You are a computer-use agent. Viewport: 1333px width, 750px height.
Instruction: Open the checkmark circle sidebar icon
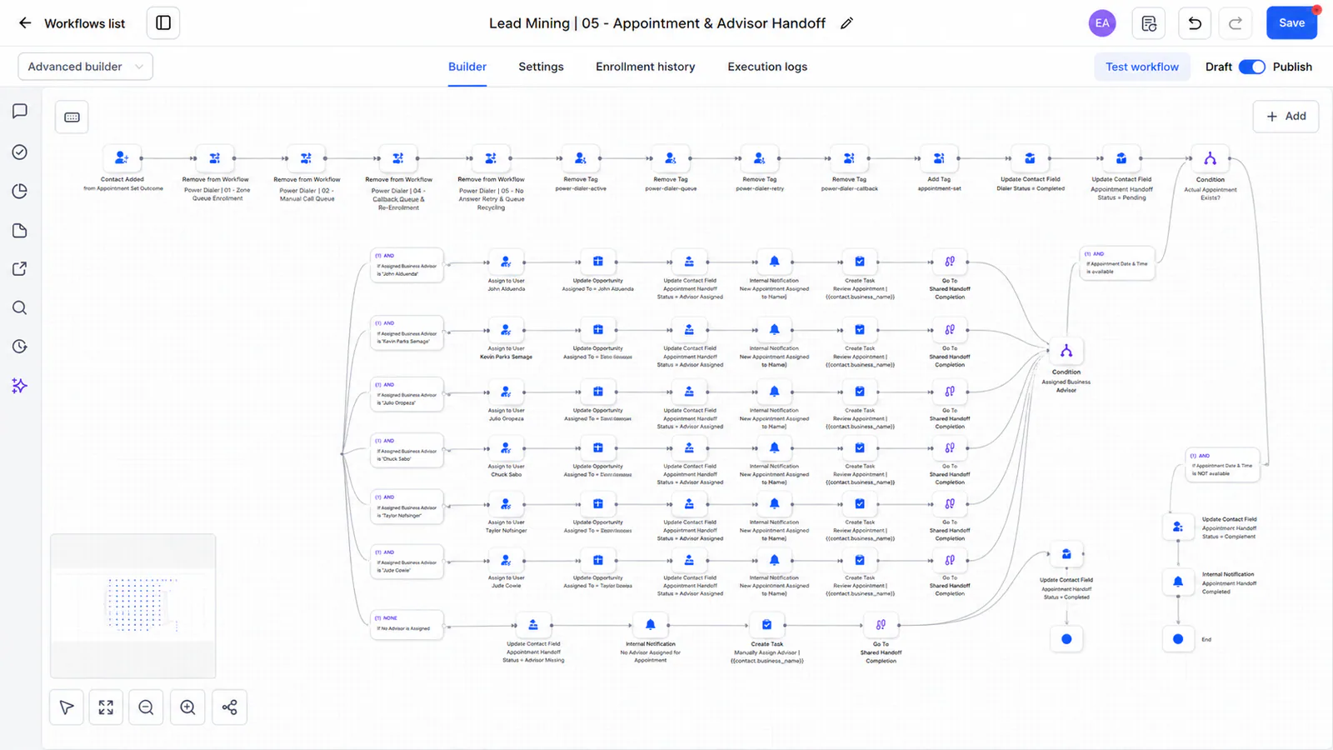point(20,152)
